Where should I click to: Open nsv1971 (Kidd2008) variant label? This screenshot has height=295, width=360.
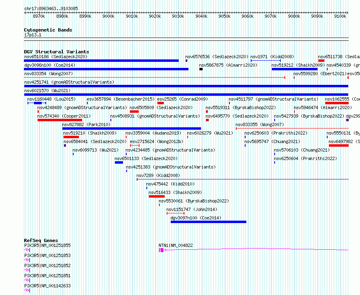pos(272,57)
